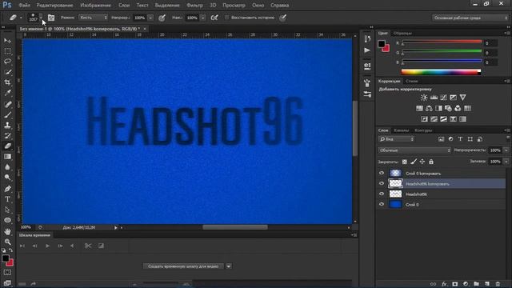This screenshot has width=512, height=288.
Task: Play the timeline
Action: click(47, 246)
